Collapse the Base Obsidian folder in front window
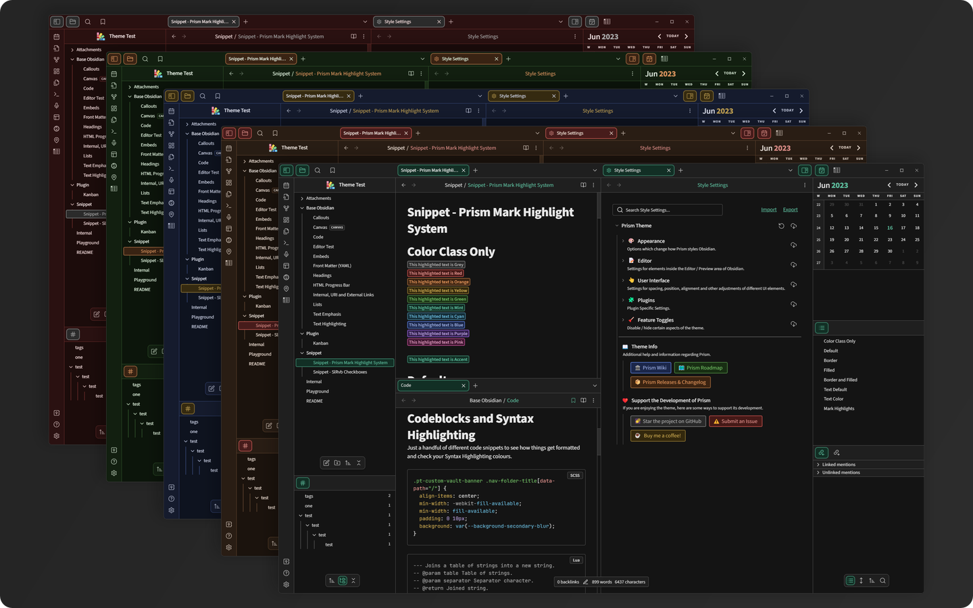 [x=302, y=208]
